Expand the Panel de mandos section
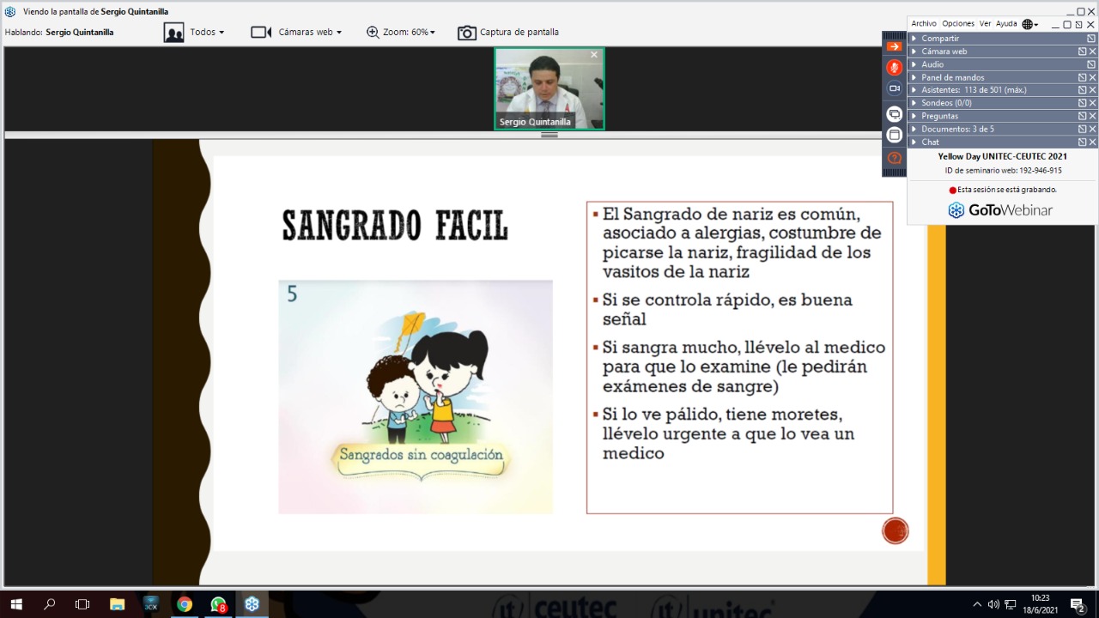 [x=914, y=77]
